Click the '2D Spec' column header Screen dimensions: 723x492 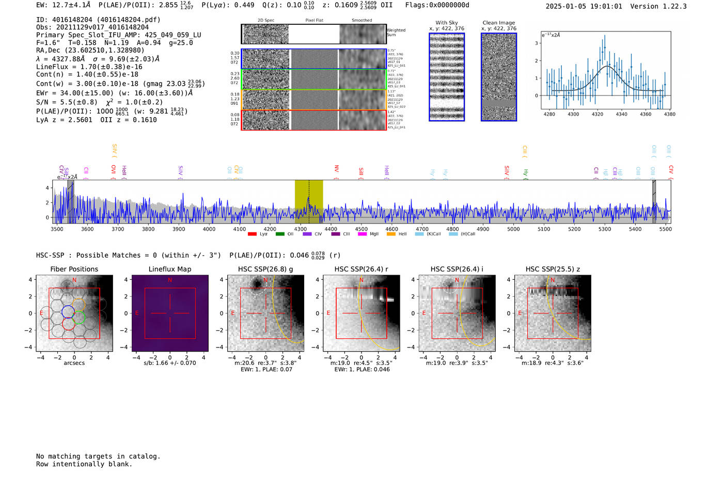point(266,21)
